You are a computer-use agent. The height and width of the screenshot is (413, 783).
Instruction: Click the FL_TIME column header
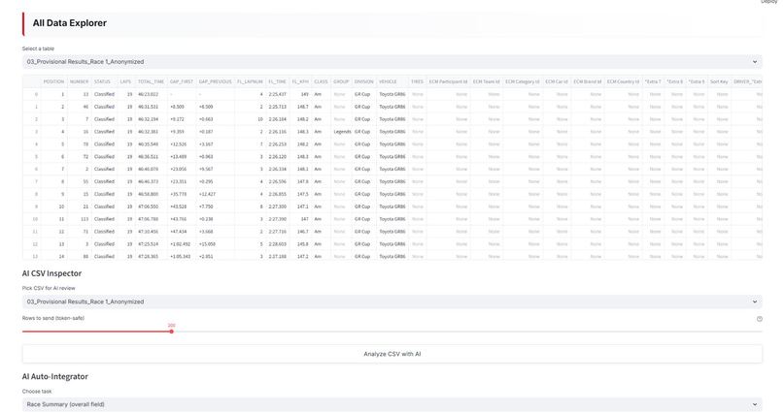coord(277,81)
